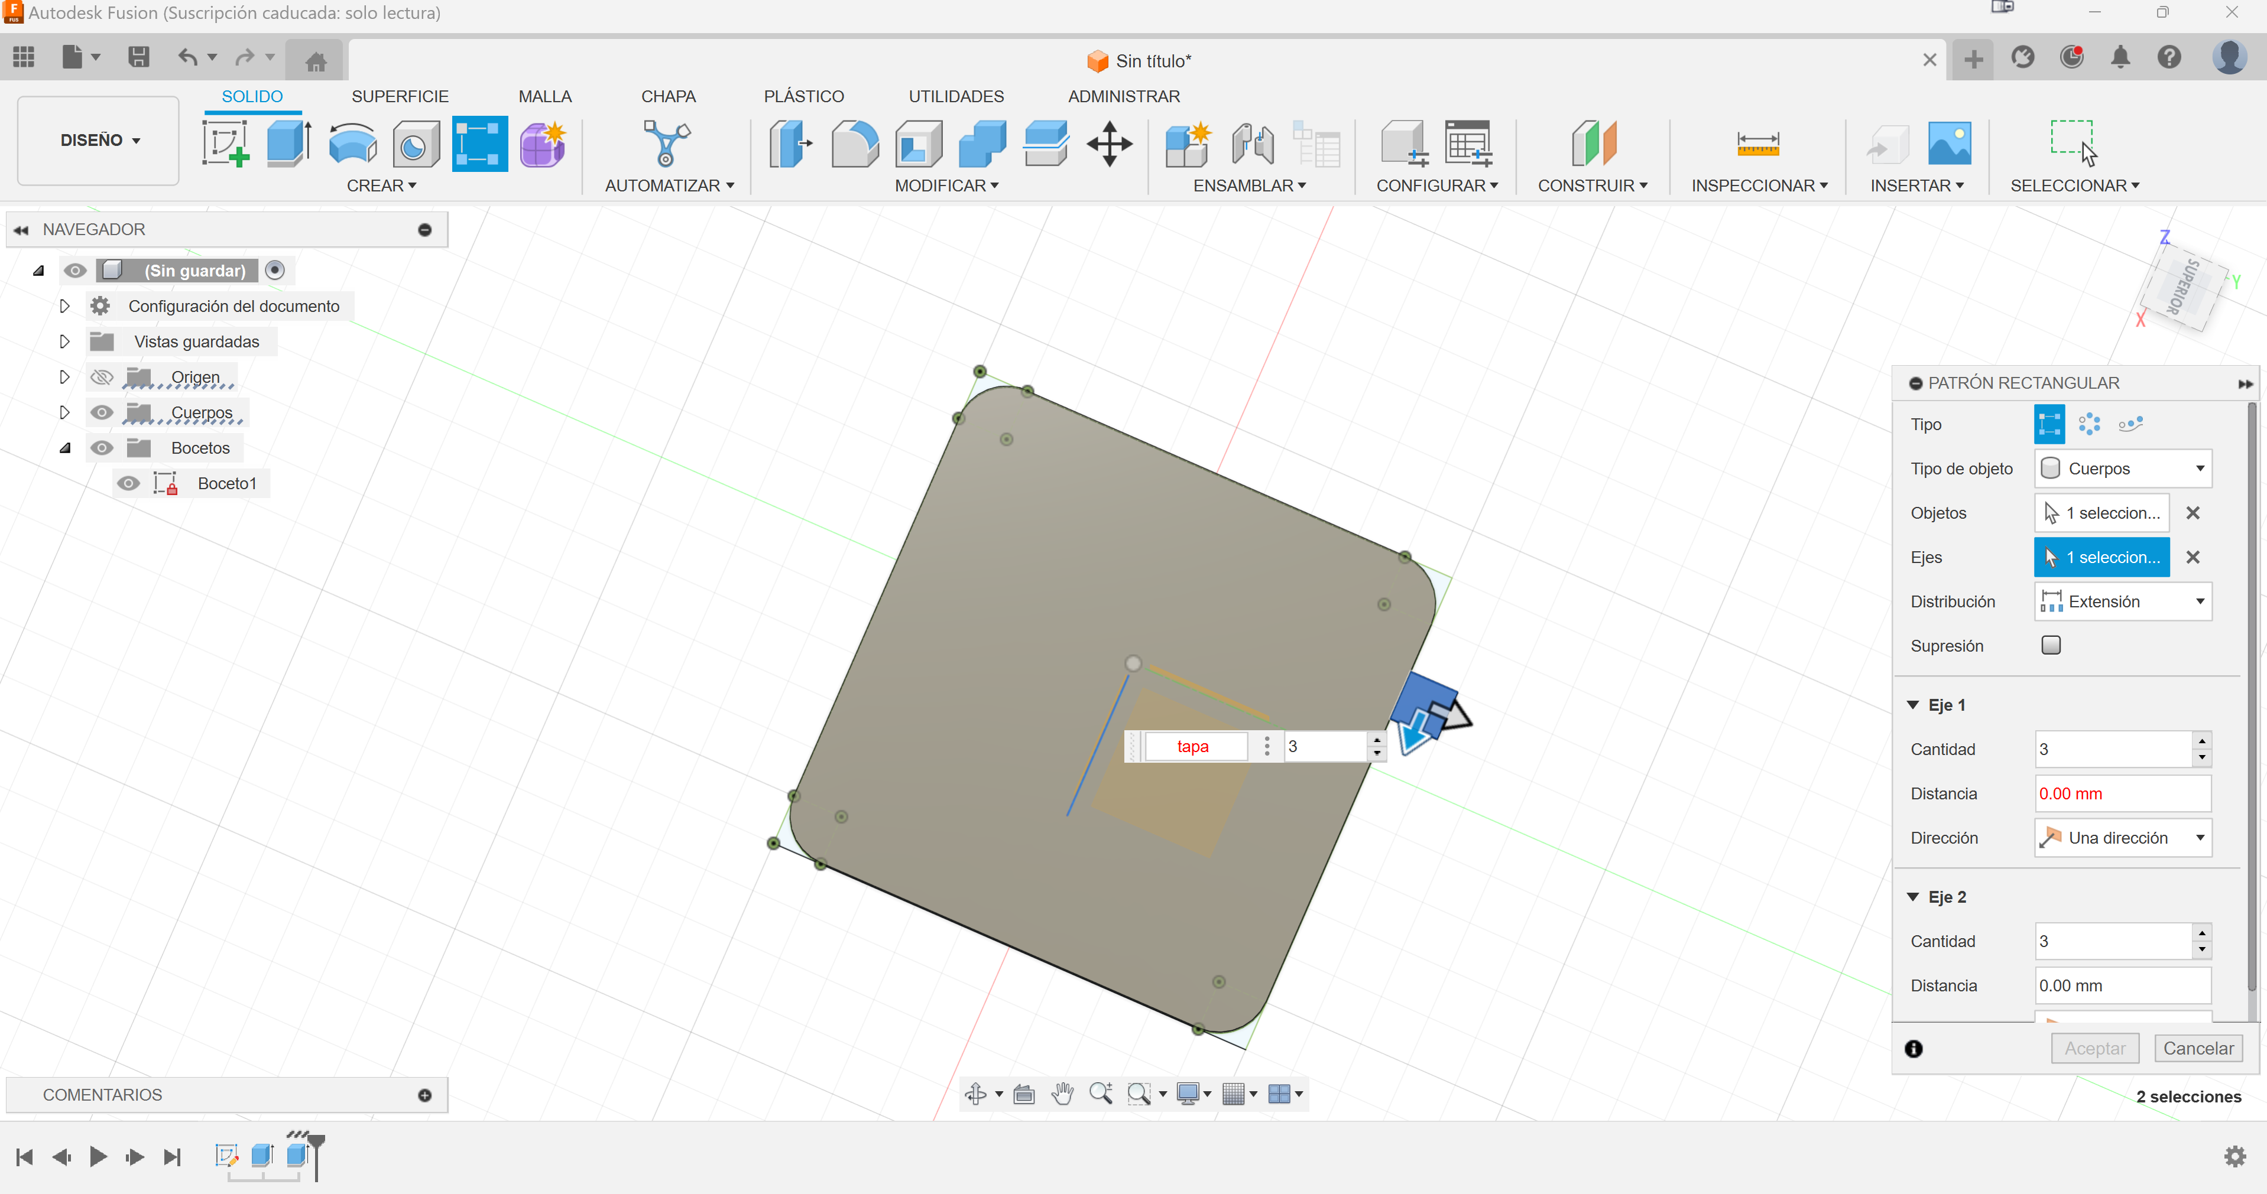The width and height of the screenshot is (2267, 1194).
Task: Open the Tipo de objeto Cuerpos dropdown
Action: [2123, 469]
